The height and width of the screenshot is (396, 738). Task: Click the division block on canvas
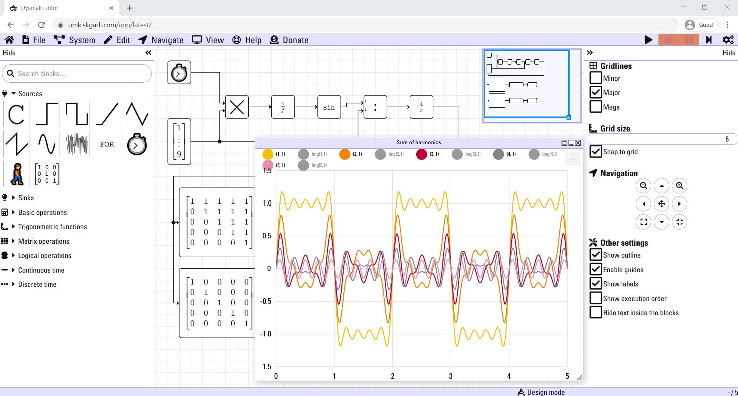(375, 107)
